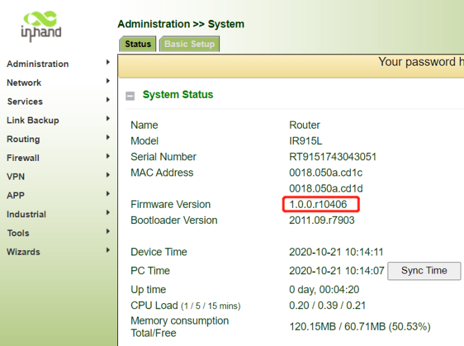Expand the Tools submenu arrow
The height and width of the screenshot is (346, 464).
click(x=108, y=231)
